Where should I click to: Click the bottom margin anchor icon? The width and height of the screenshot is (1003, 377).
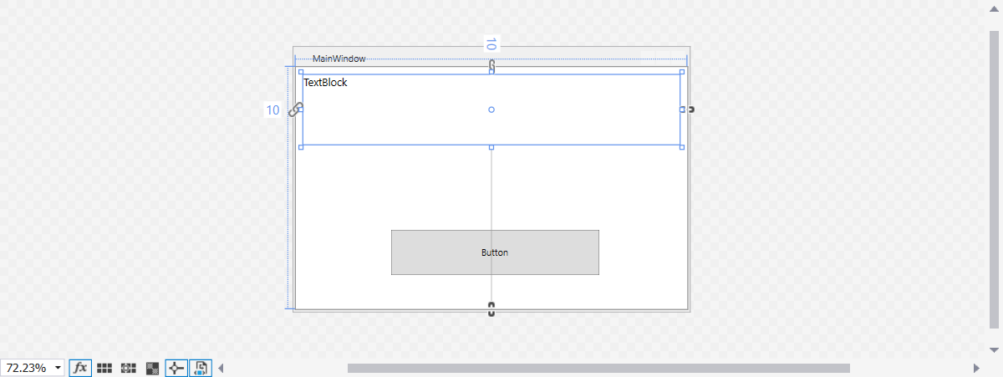(491, 309)
